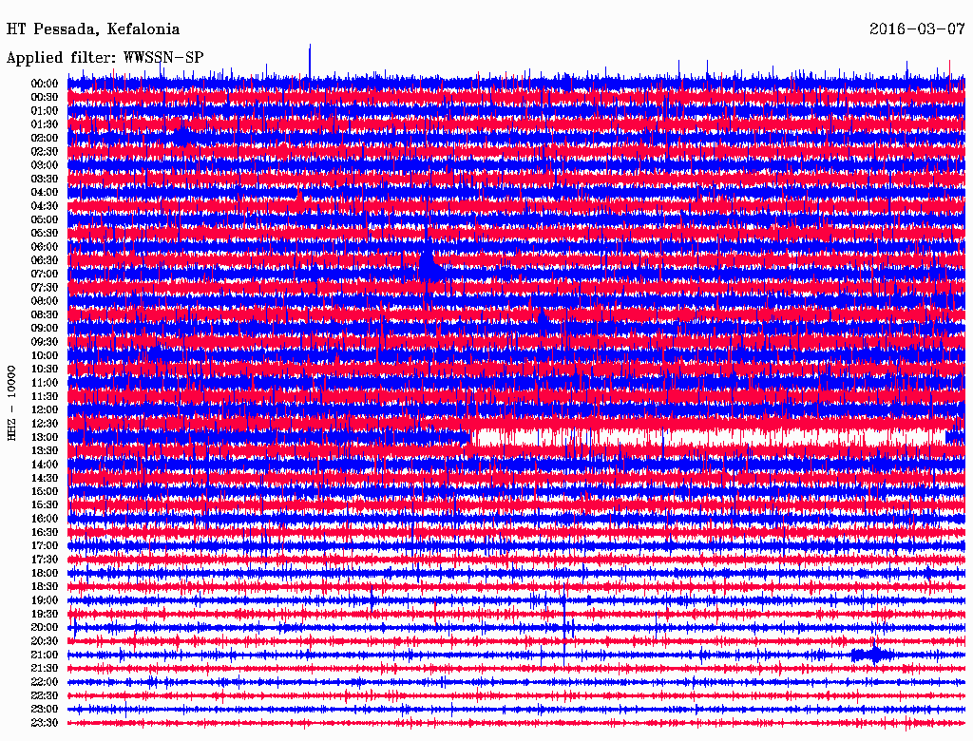Select the 20:00 time label

[45, 627]
